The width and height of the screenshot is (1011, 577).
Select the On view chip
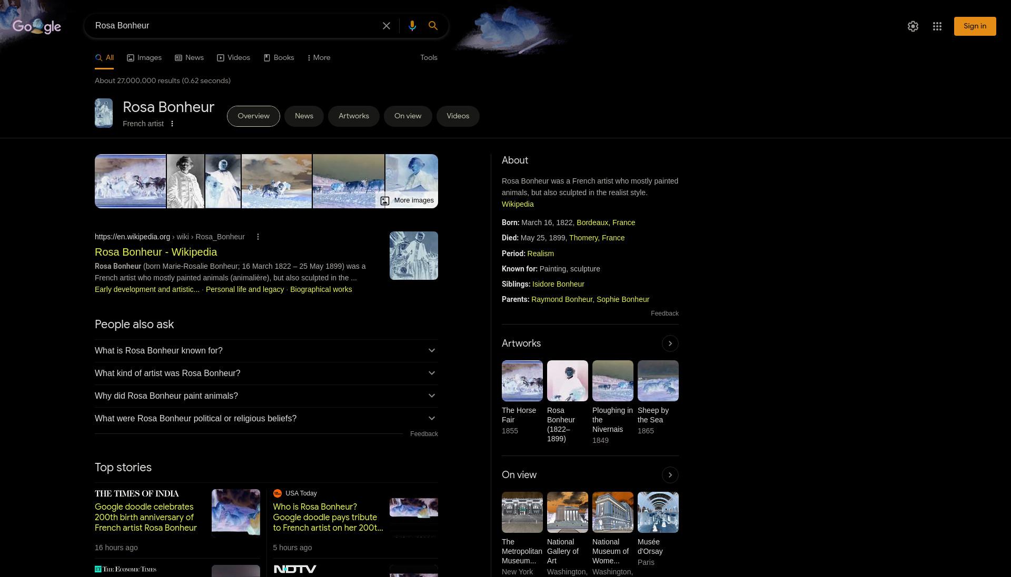tap(408, 116)
